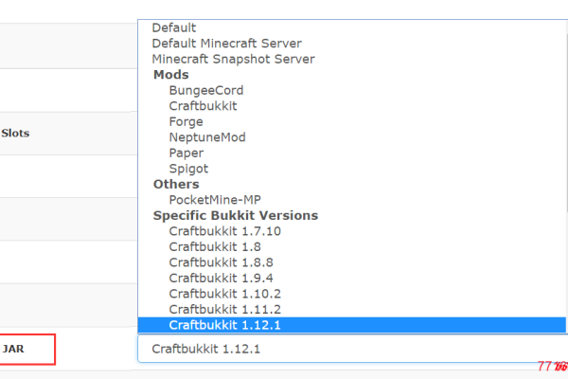Choose PocketMine-MP under Others
Viewport: 568px width, 379px height.
(215, 200)
